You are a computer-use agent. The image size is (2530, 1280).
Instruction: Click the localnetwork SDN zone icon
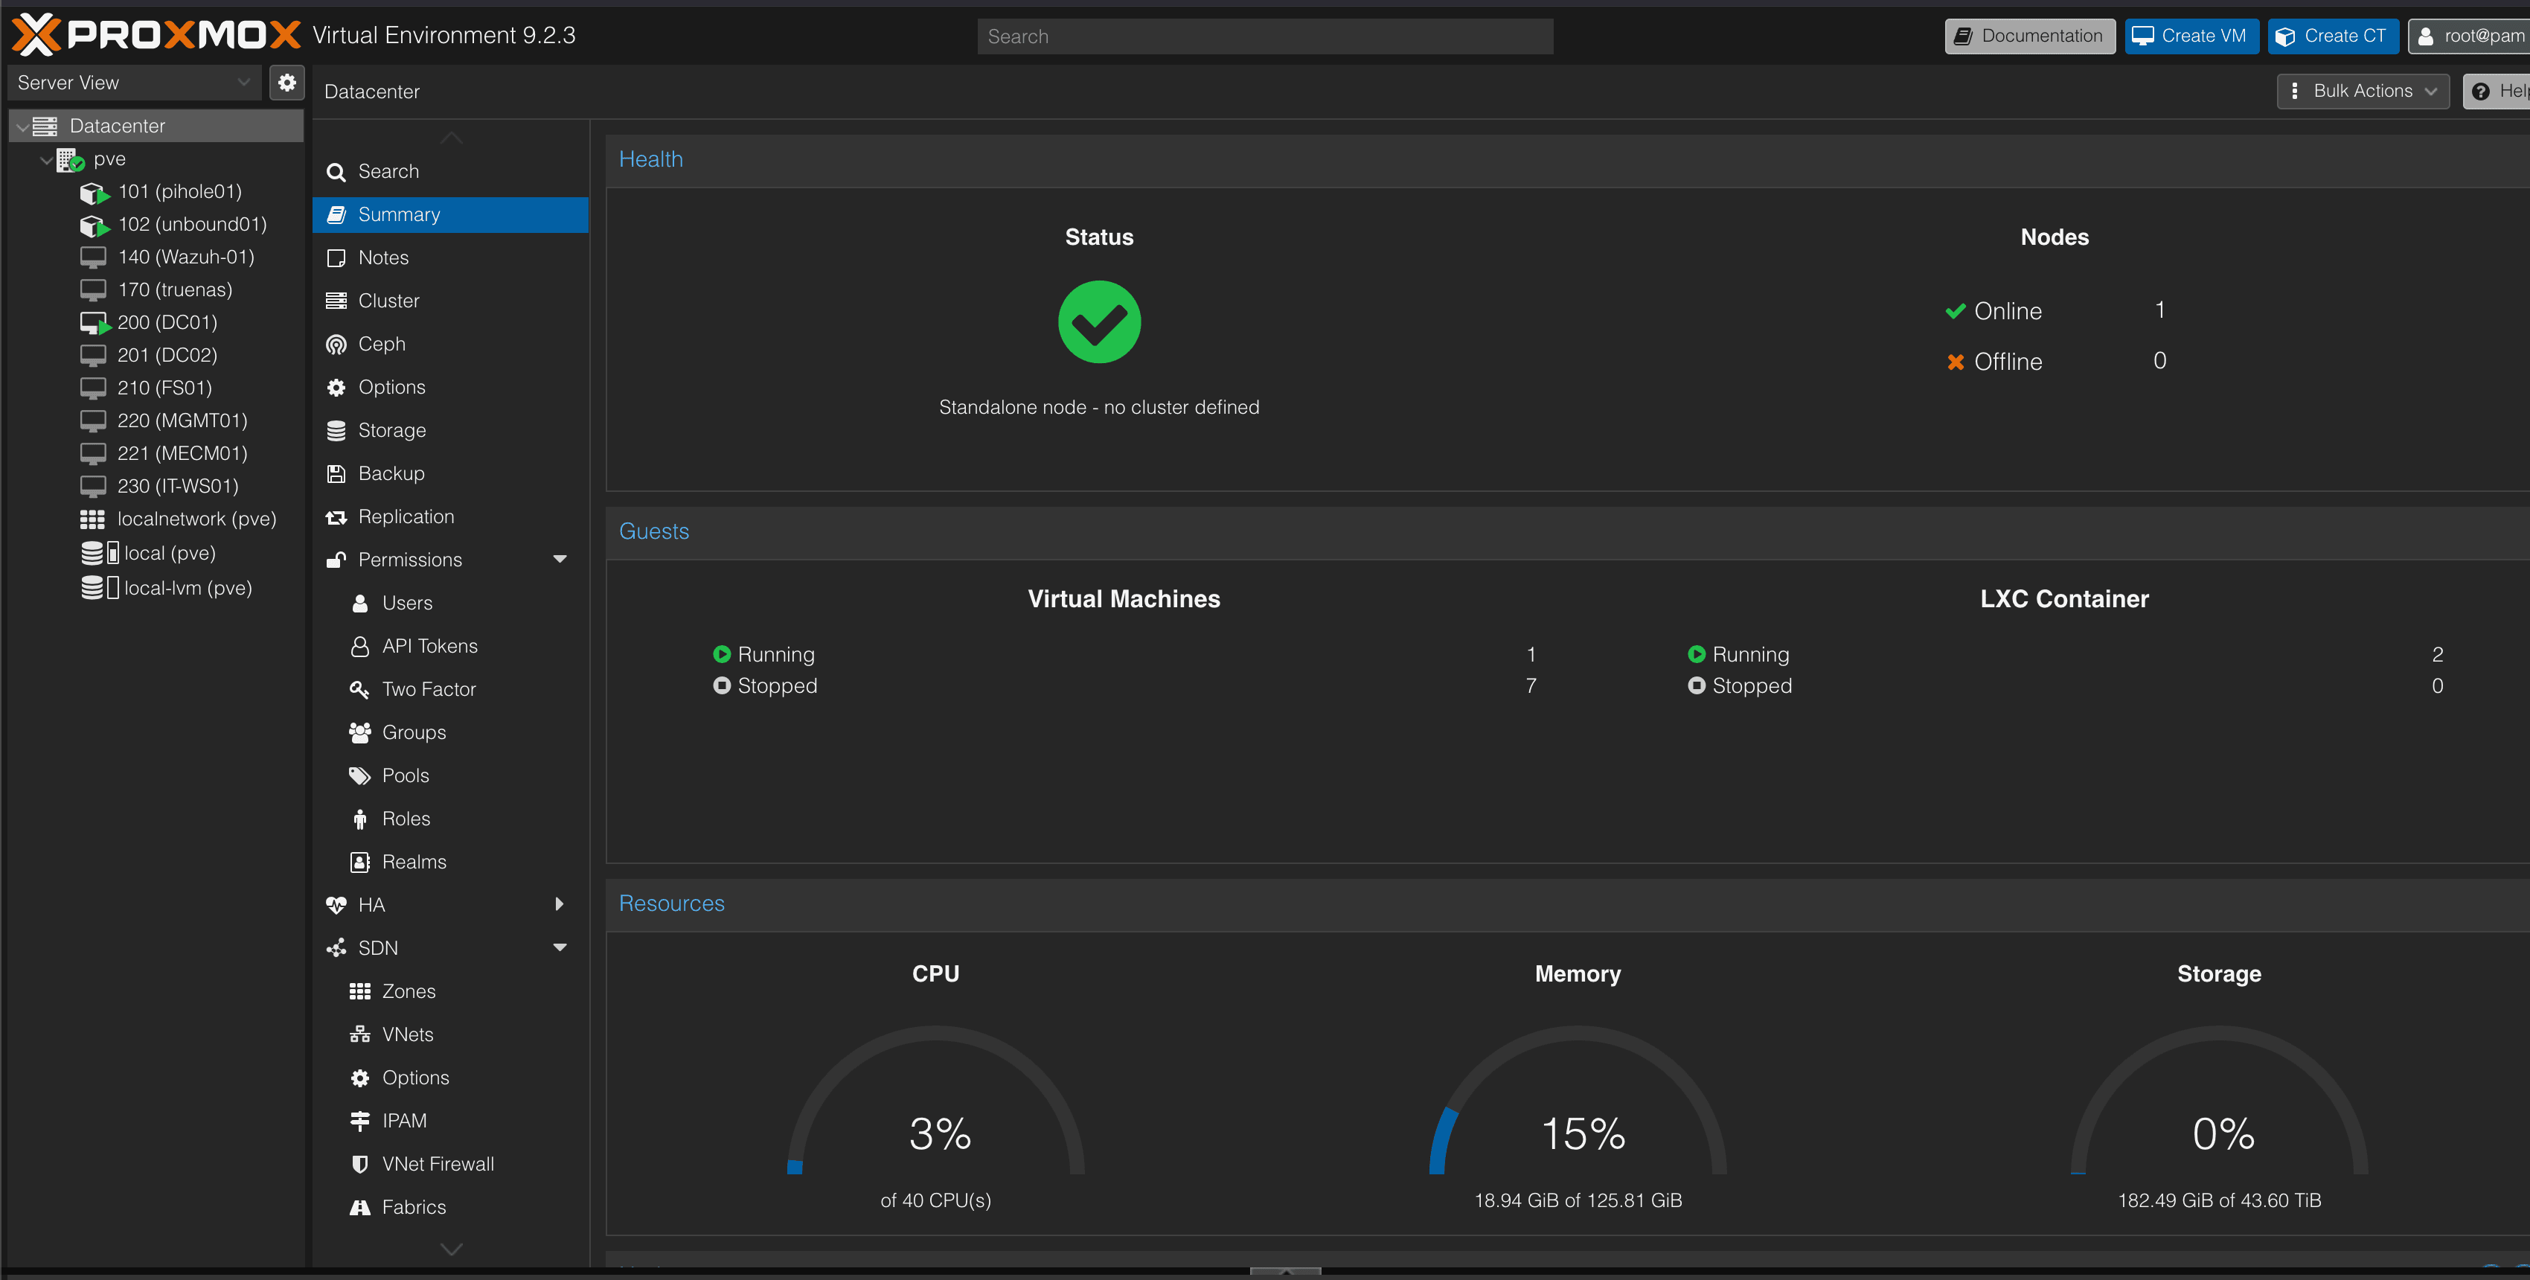[x=92, y=519]
